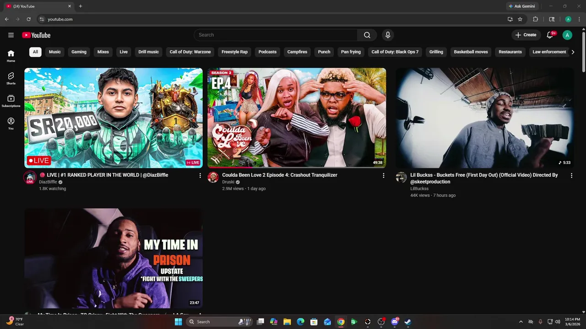Select the Mixes filter chip
Viewport: 586px width, 329px height.
103,52
